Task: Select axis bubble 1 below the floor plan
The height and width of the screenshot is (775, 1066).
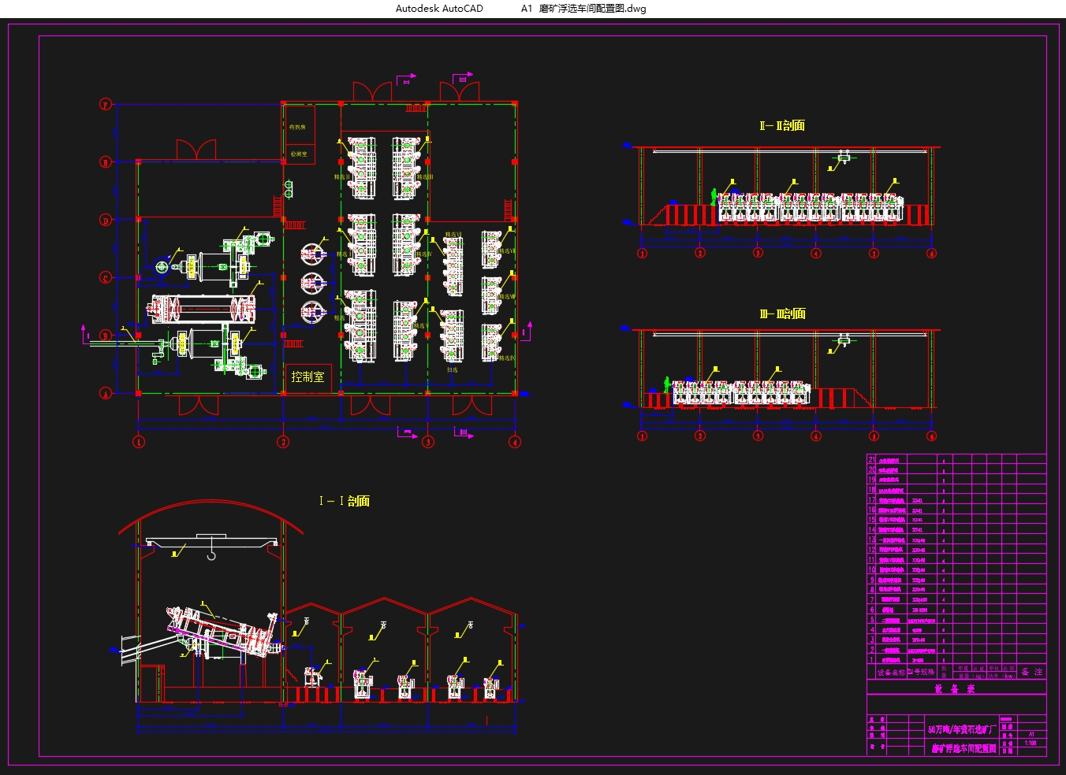Action: tap(139, 442)
